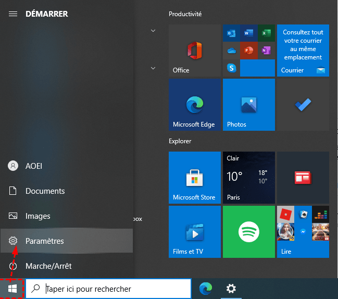
Task: Open the AOEI user account menu
Action: click(67, 166)
